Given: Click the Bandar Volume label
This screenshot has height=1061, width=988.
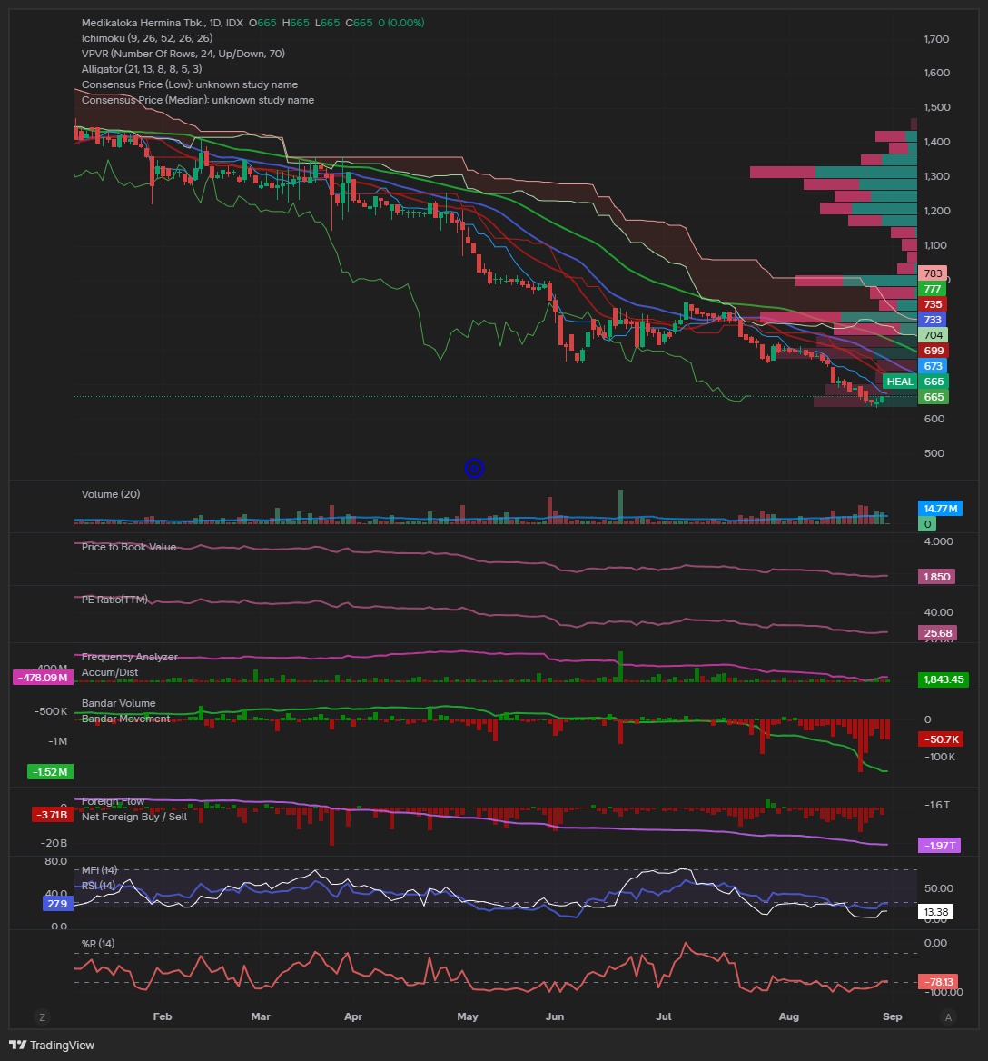Looking at the screenshot, I should pyautogui.click(x=118, y=703).
